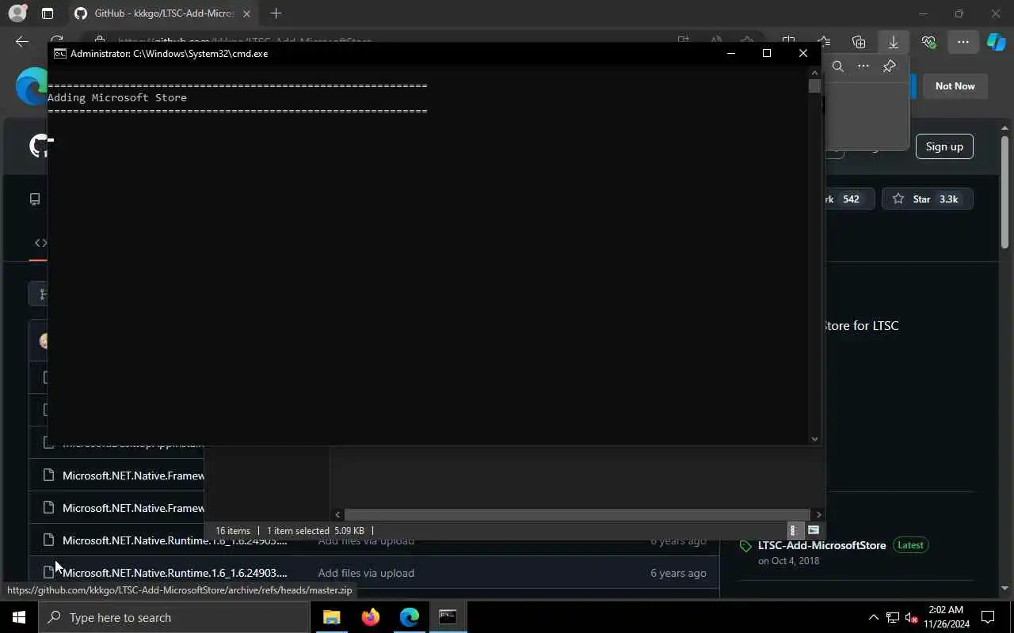
Task: Click Explorer horizontal scrollbar right arrow
Action: point(818,514)
